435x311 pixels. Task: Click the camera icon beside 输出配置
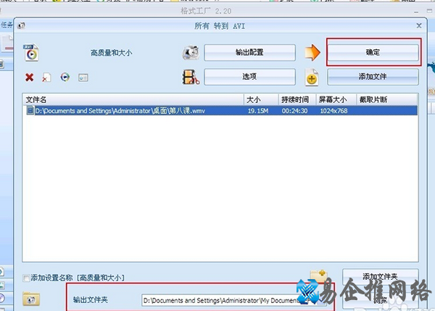pos(191,52)
